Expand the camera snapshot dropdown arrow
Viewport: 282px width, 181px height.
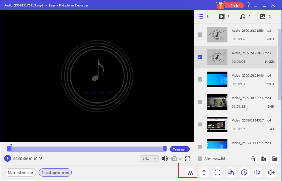(180, 159)
